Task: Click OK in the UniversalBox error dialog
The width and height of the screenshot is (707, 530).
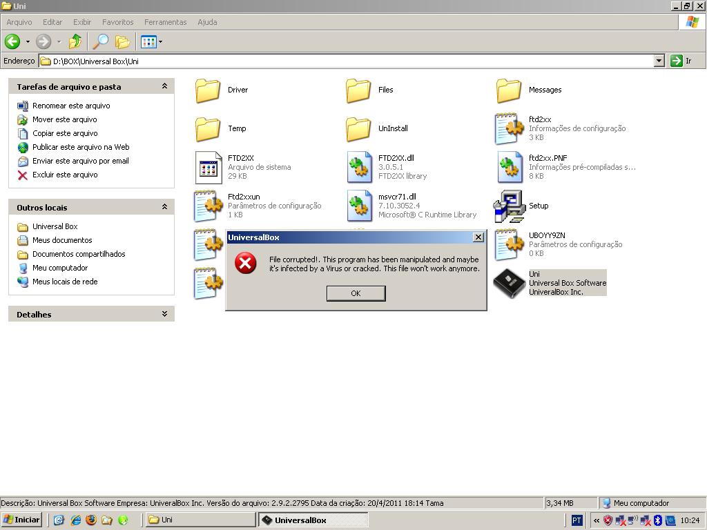Action: (356, 293)
